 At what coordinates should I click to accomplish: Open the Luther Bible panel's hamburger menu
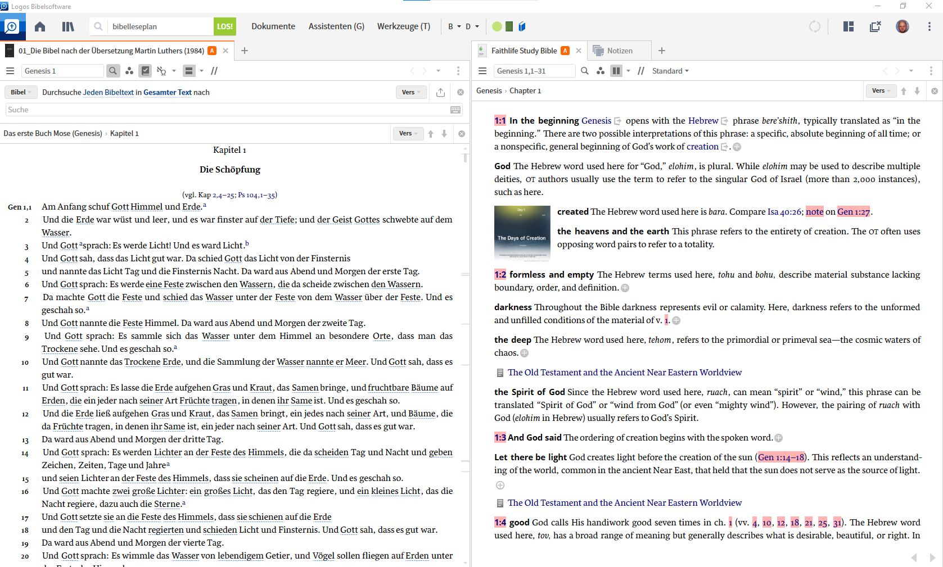(x=10, y=71)
